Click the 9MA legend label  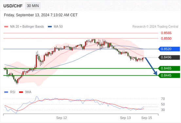click(x=28, y=92)
